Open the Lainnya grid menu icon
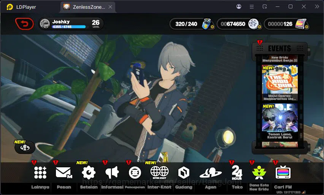 tap(40, 173)
